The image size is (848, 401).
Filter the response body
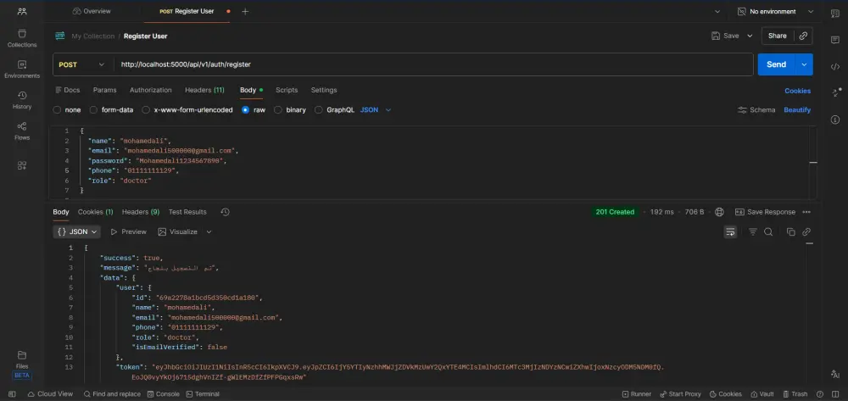point(752,231)
